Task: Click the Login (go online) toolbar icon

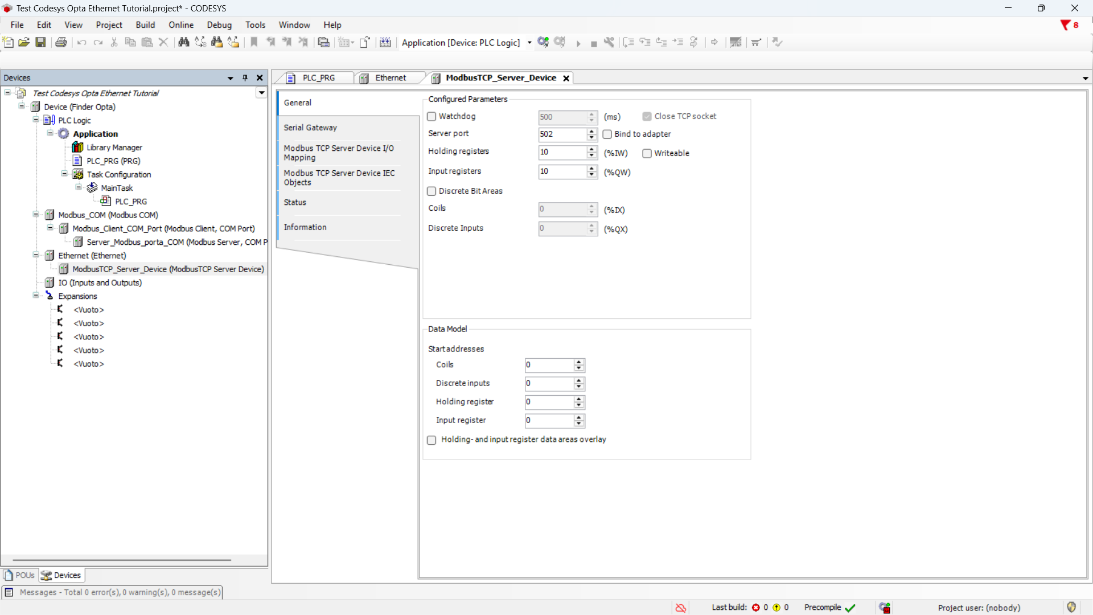Action: [543, 42]
